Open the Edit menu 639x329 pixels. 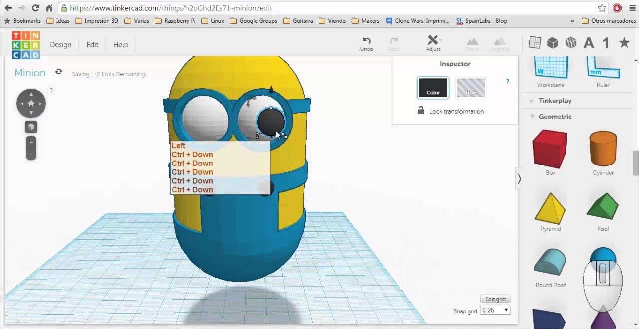tap(92, 44)
